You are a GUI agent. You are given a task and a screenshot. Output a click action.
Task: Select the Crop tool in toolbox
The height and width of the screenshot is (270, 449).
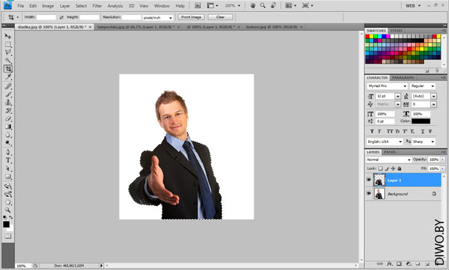coord(8,69)
